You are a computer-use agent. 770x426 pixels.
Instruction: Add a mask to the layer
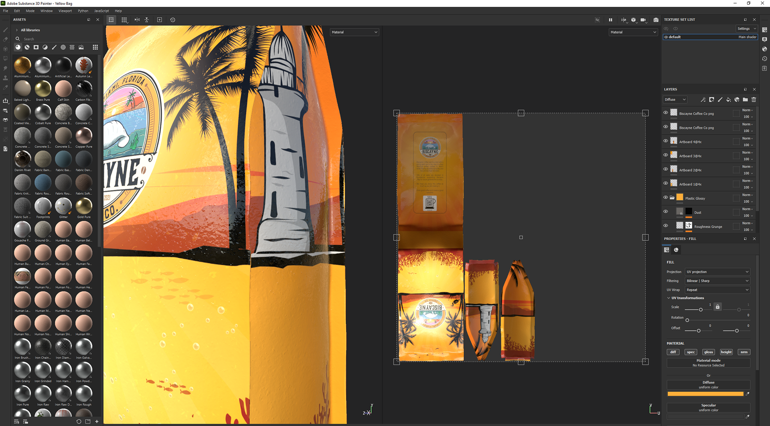coord(711,99)
